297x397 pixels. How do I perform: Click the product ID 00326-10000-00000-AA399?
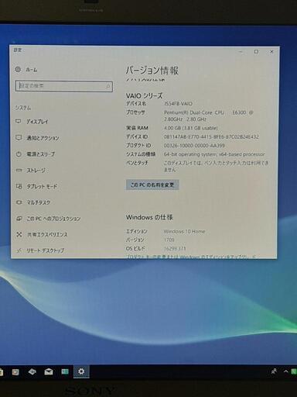click(194, 146)
